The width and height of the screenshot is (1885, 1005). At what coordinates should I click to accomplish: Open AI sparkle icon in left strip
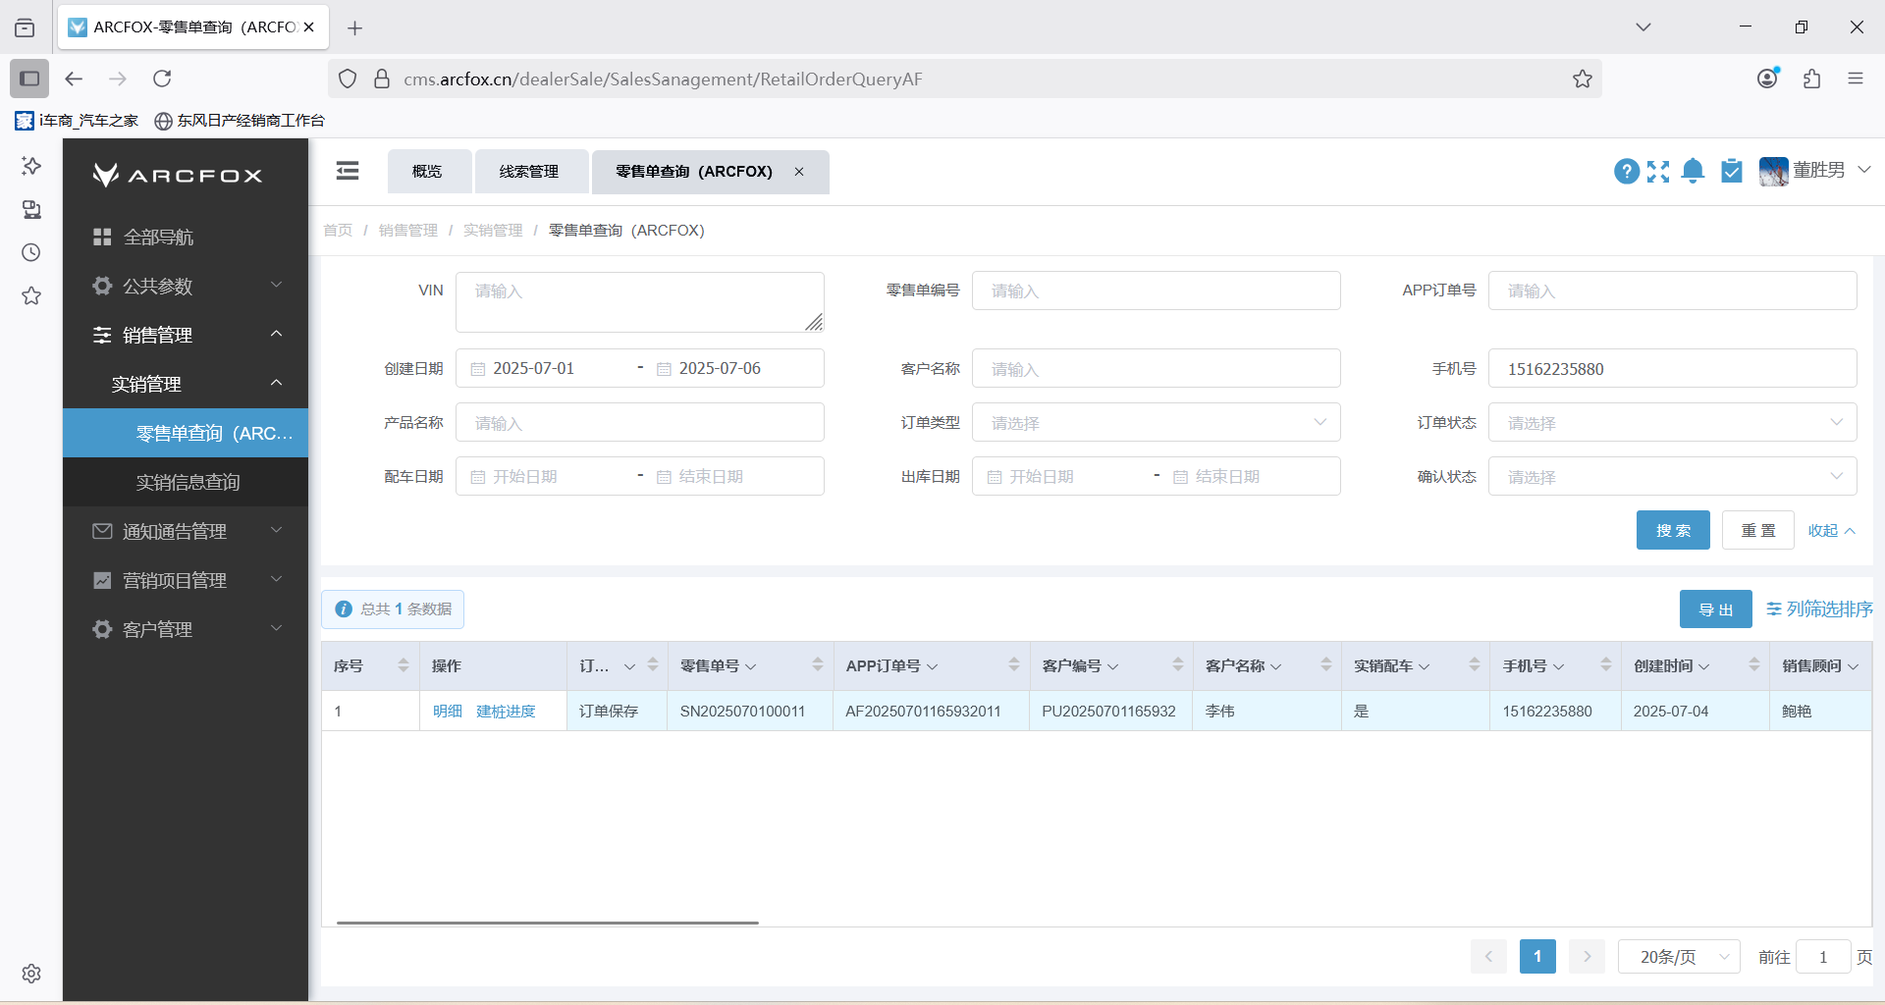31,166
